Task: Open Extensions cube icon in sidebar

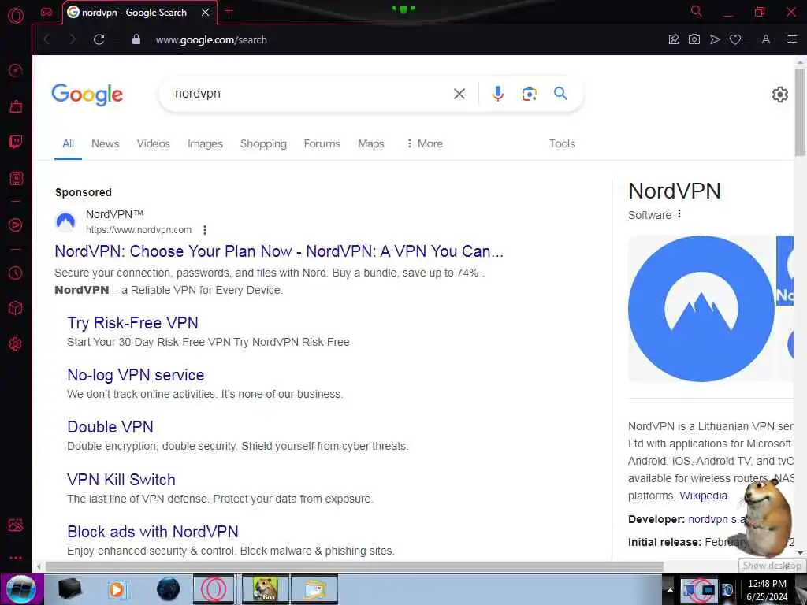Action: point(16,308)
